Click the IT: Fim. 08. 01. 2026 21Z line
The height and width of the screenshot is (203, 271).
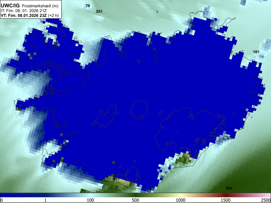pyautogui.click(x=24, y=11)
